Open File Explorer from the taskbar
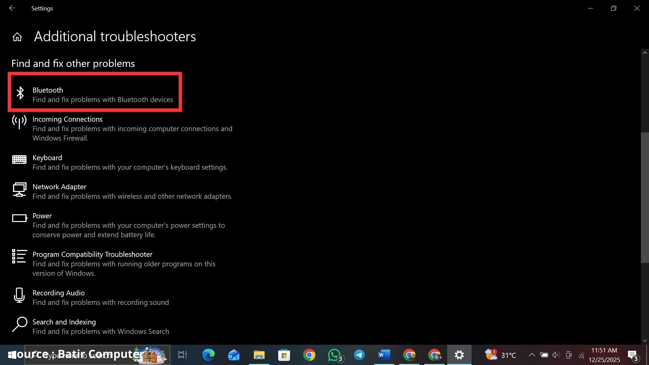 [x=259, y=355]
